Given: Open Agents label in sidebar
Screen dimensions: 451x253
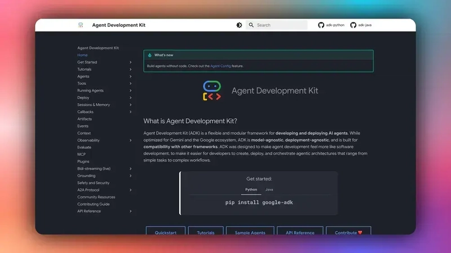Looking at the screenshot, I should pyautogui.click(x=83, y=76).
